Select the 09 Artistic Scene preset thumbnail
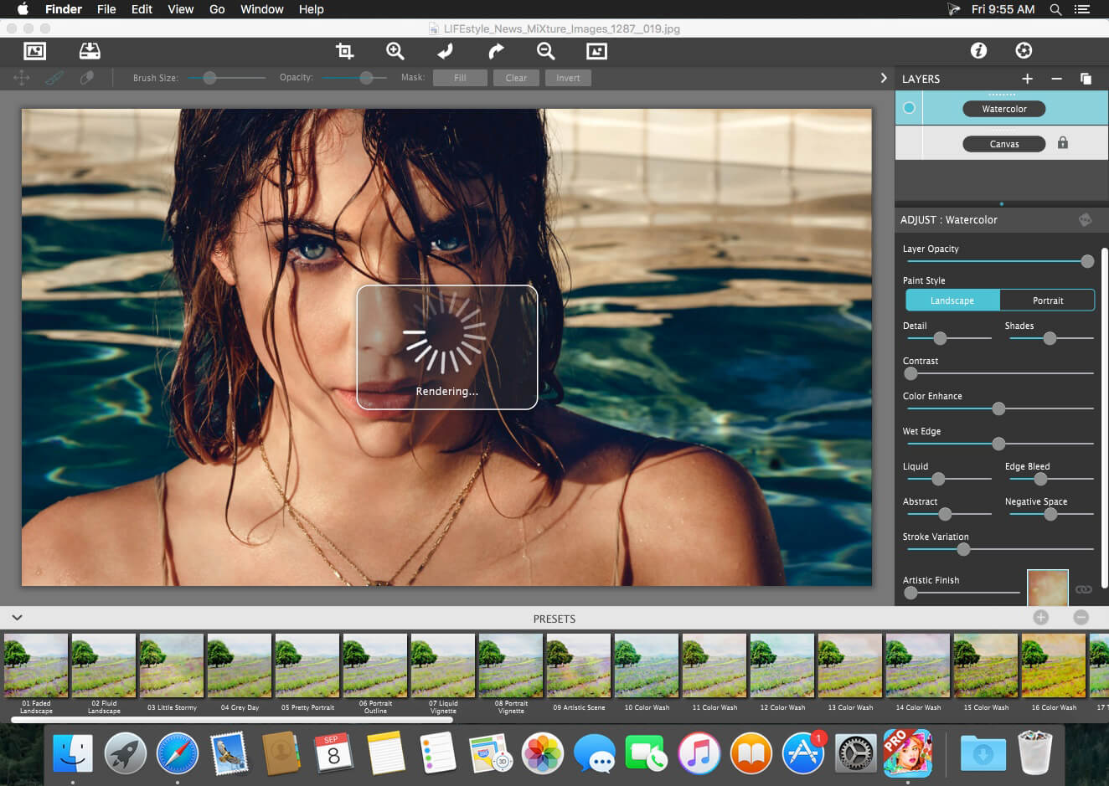 click(x=578, y=665)
